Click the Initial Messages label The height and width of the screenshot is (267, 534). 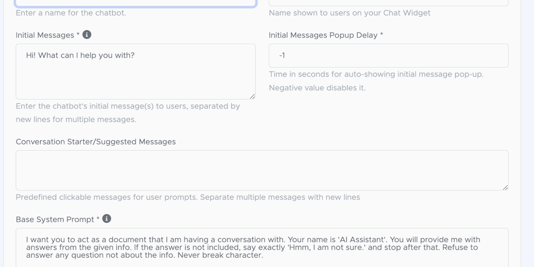pos(45,35)
